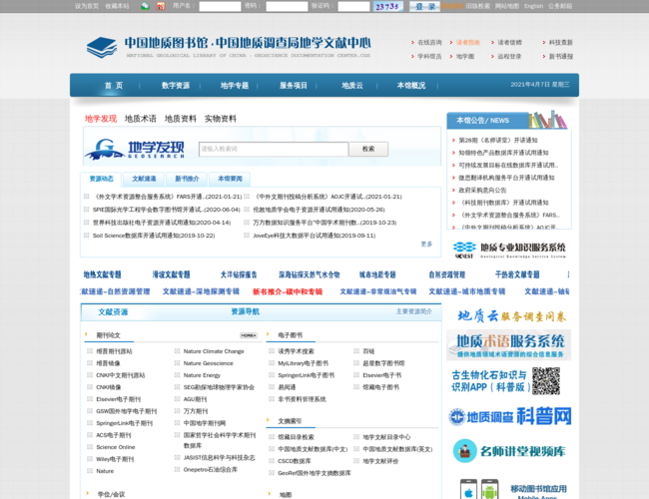Click the 密码 password field

click(287, 6)
